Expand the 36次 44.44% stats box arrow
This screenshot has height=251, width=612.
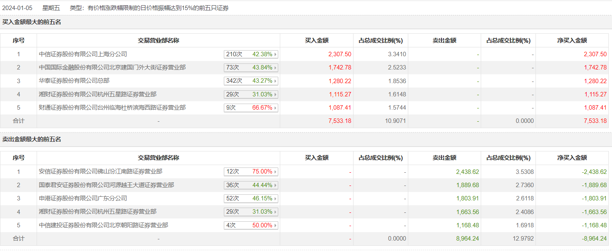click(275, 185)
